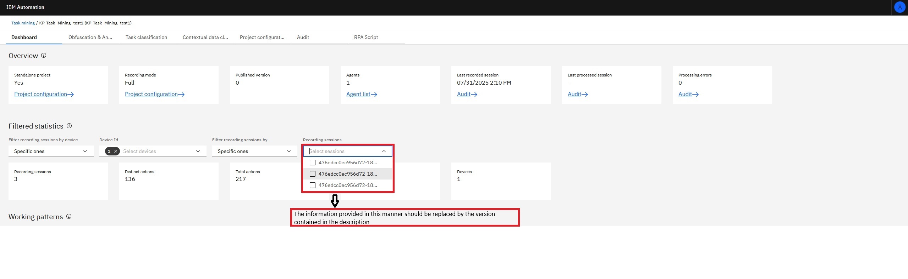Open Filter recording sessions by device dropdown
This screenshot has width=908, height=279.
(51, 151)
